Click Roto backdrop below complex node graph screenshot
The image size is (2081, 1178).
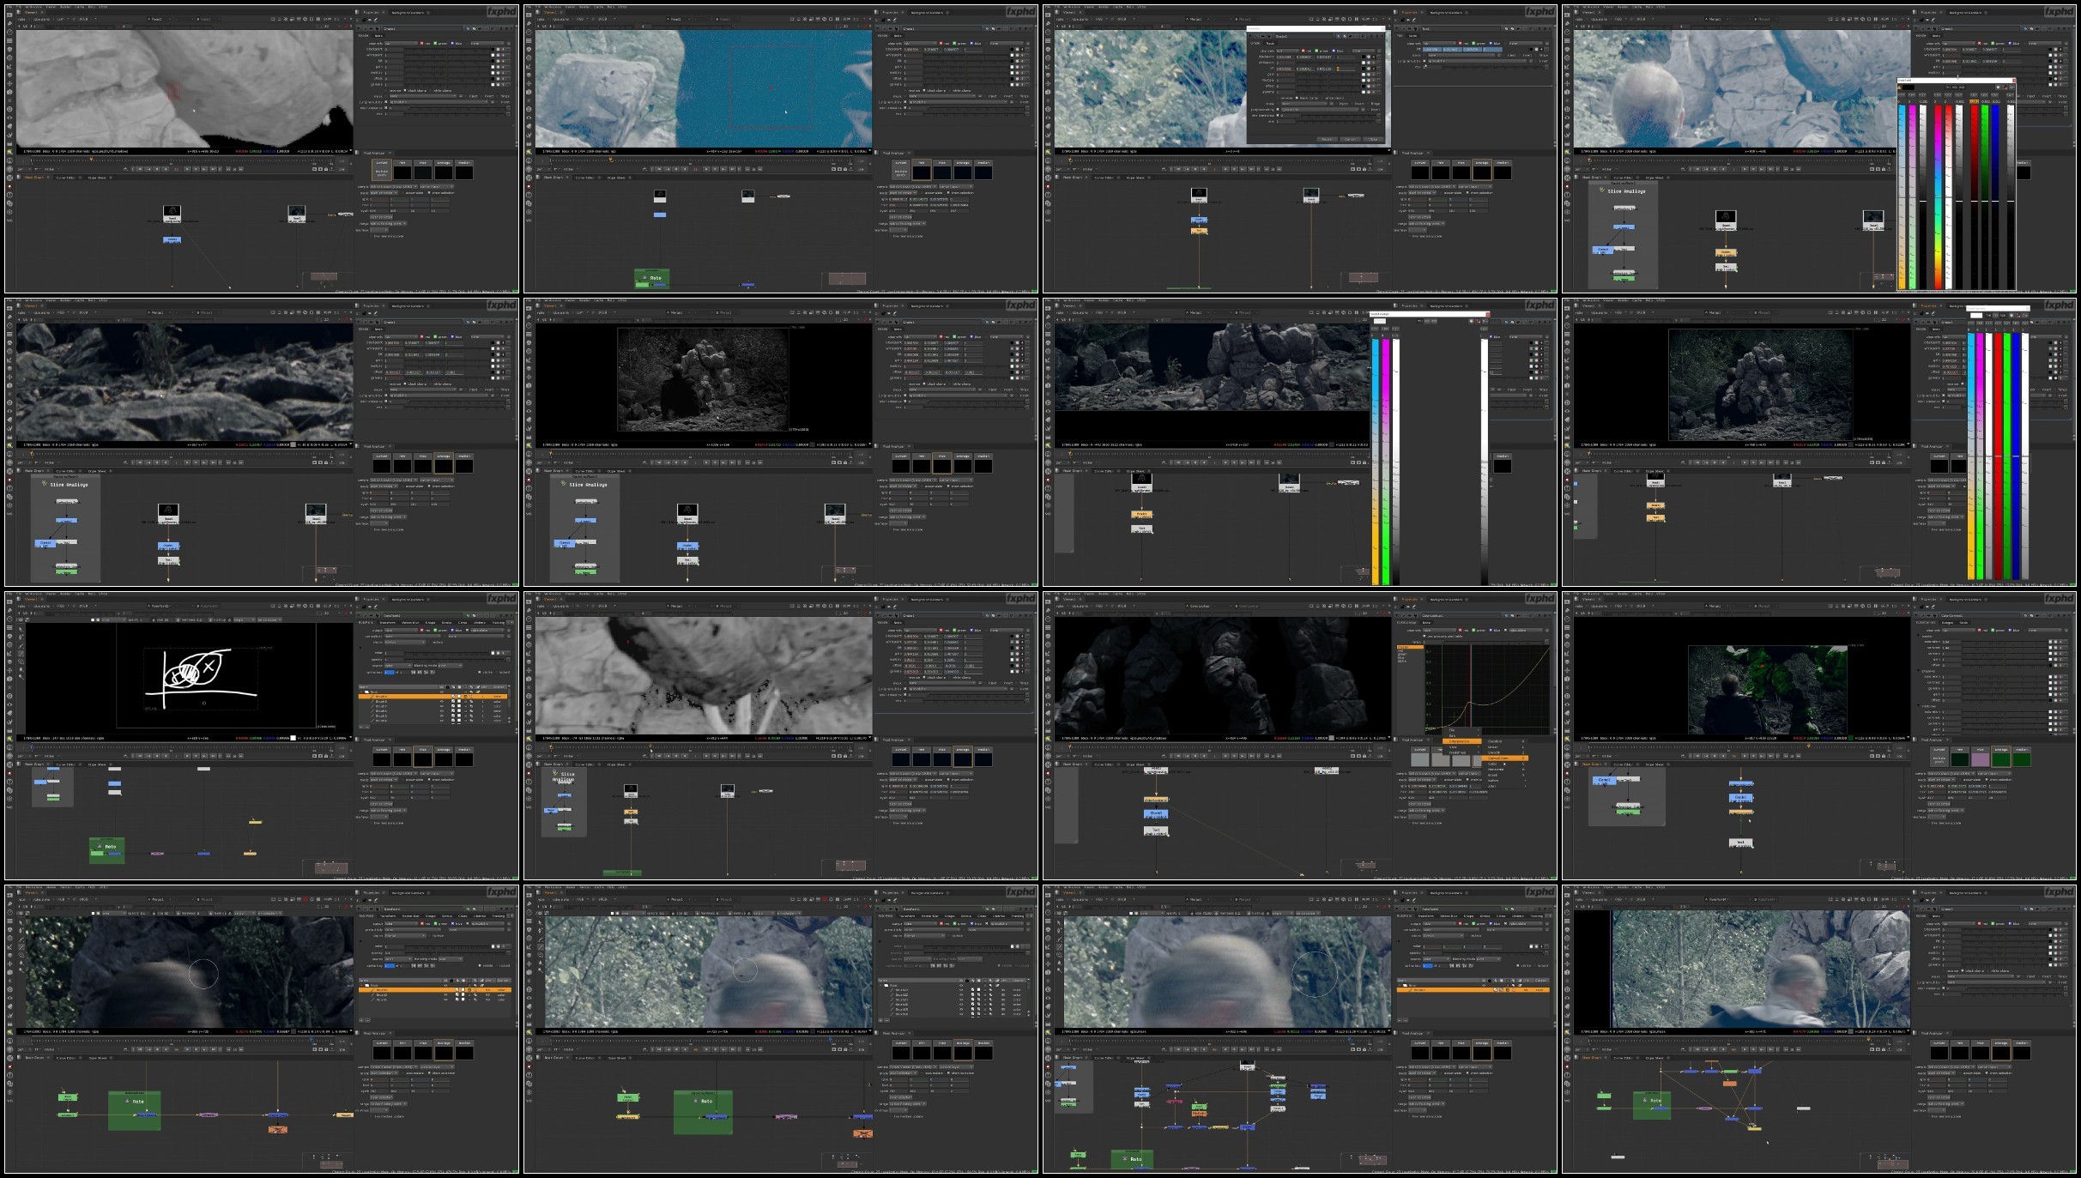[1133, 1159]
